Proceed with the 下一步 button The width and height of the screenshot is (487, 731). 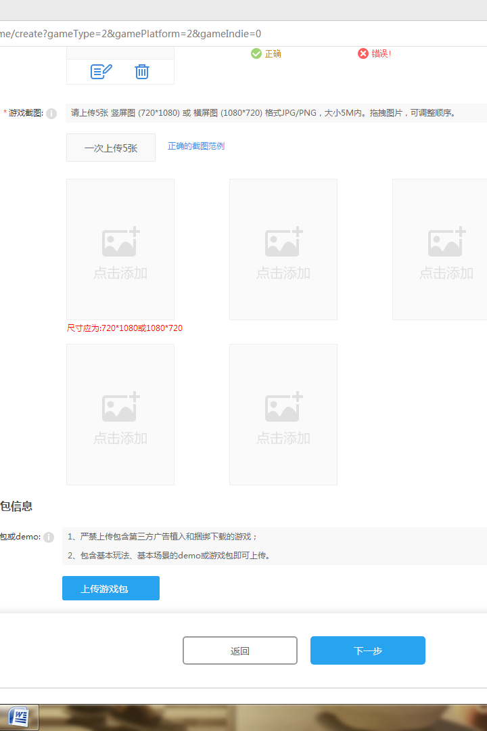point(368,650)
